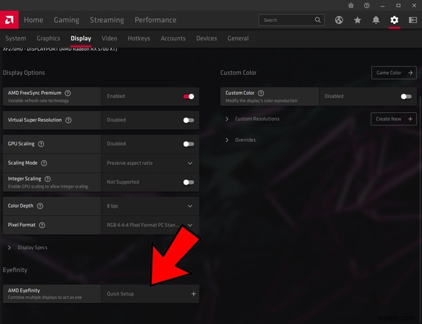Screen dimensions: 422x324
Task: Open settings gear icon
Action: click(394, 20)
